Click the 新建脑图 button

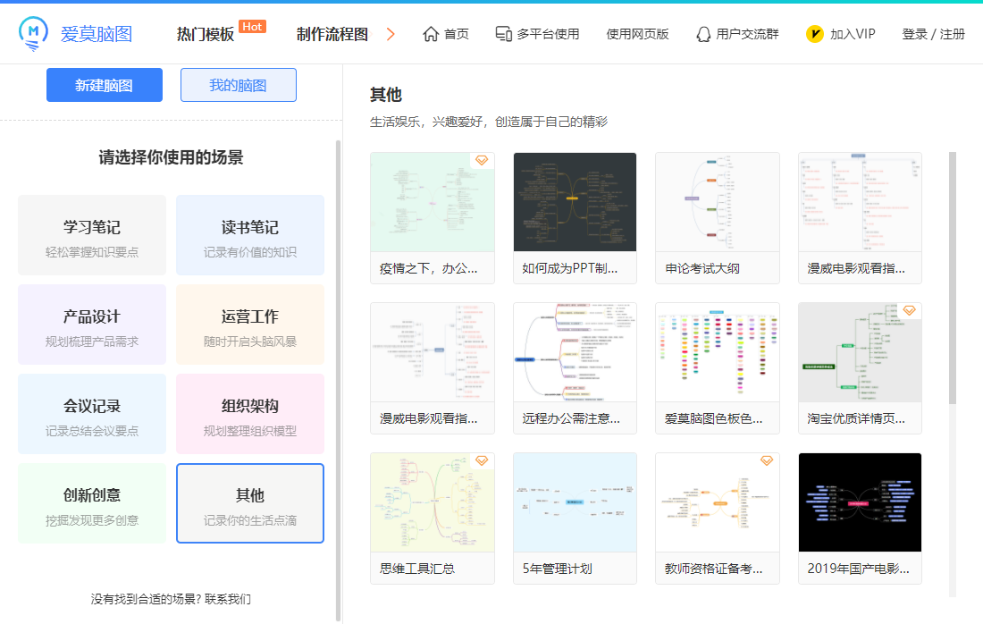(104, 84)
